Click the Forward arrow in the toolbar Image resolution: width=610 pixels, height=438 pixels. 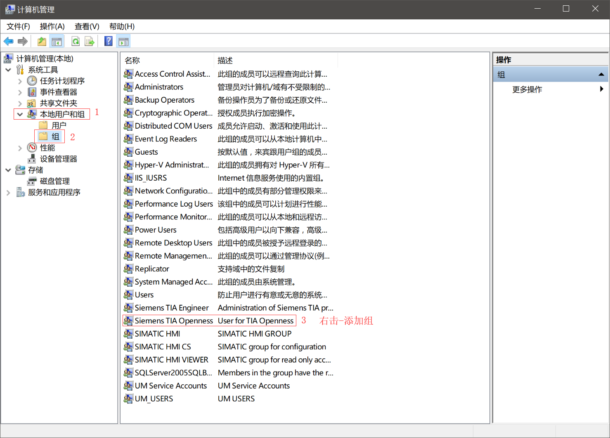[23, 41]
